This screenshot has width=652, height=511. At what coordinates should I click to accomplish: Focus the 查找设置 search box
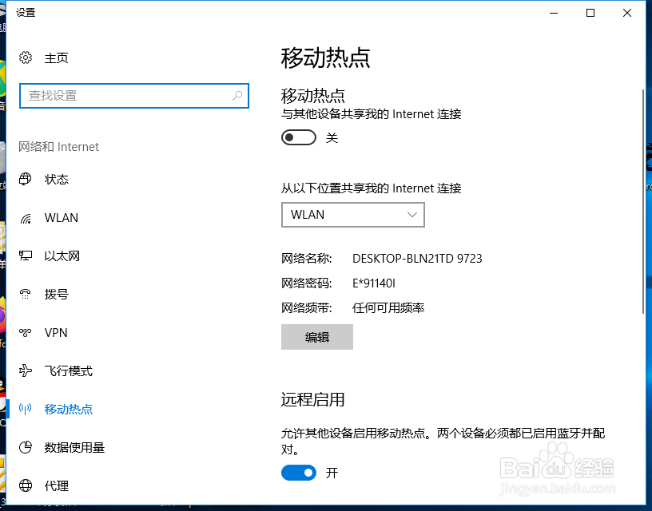(134, 96)
